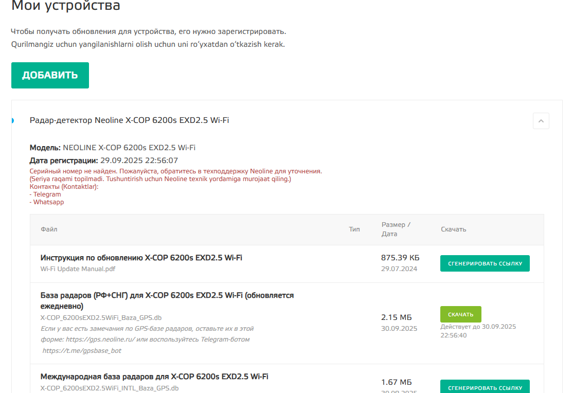The image size is (573, 393).
Task: Open the https://t.me/gpsbase_bot Telegram bot link
Action: click(82, 351)
